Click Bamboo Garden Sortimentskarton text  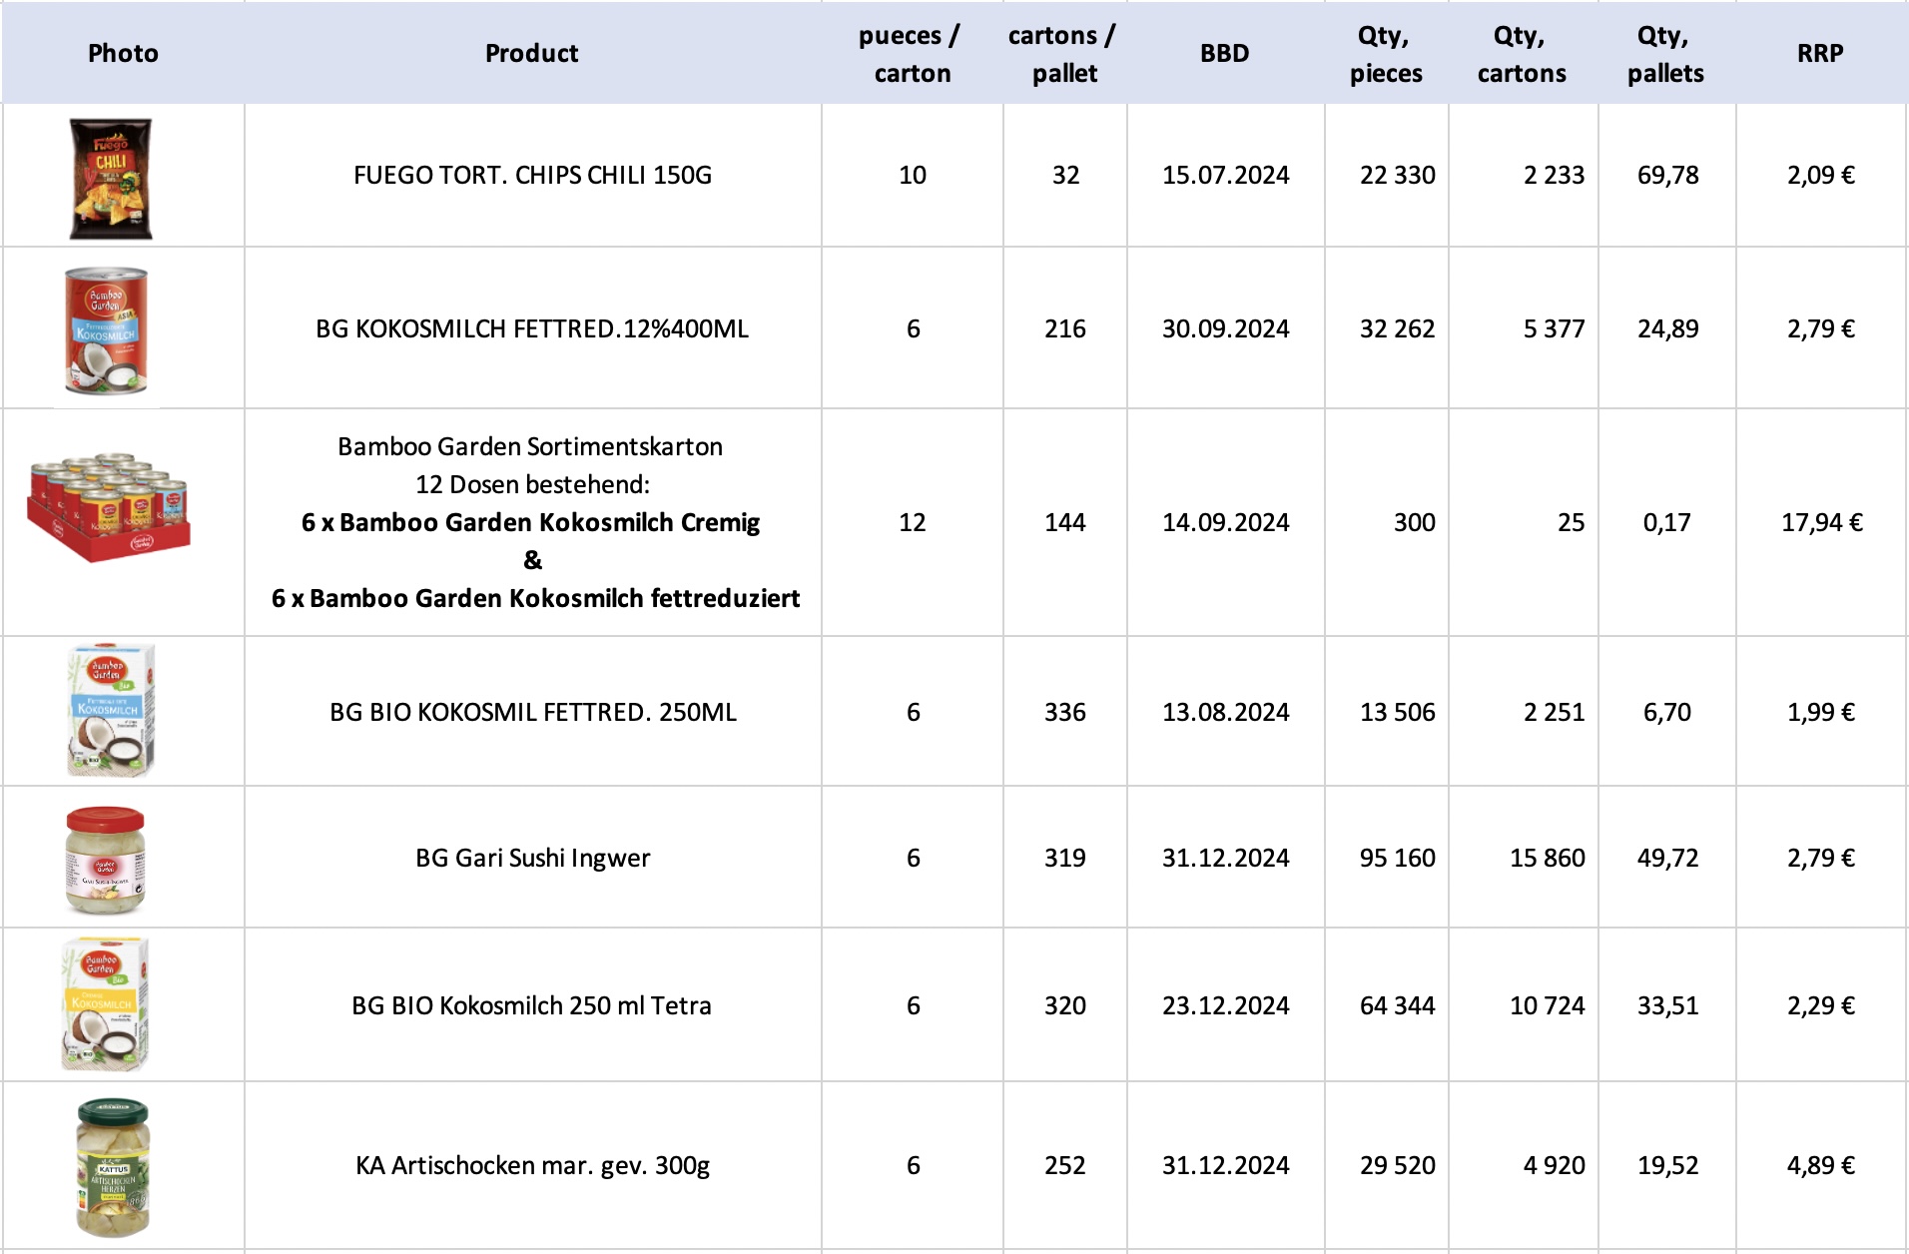tap(530, 446)
